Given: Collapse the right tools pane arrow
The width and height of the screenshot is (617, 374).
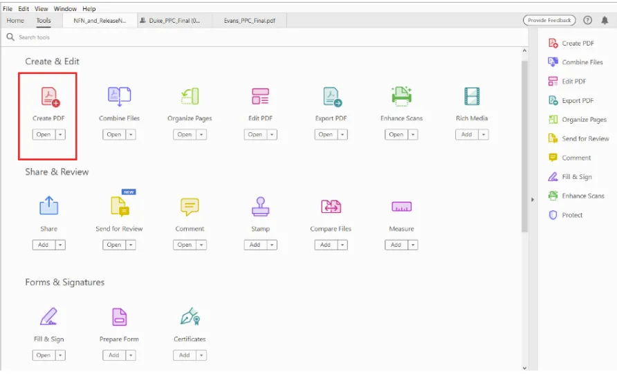Looking at the screenshot, I should click(533, 200).
